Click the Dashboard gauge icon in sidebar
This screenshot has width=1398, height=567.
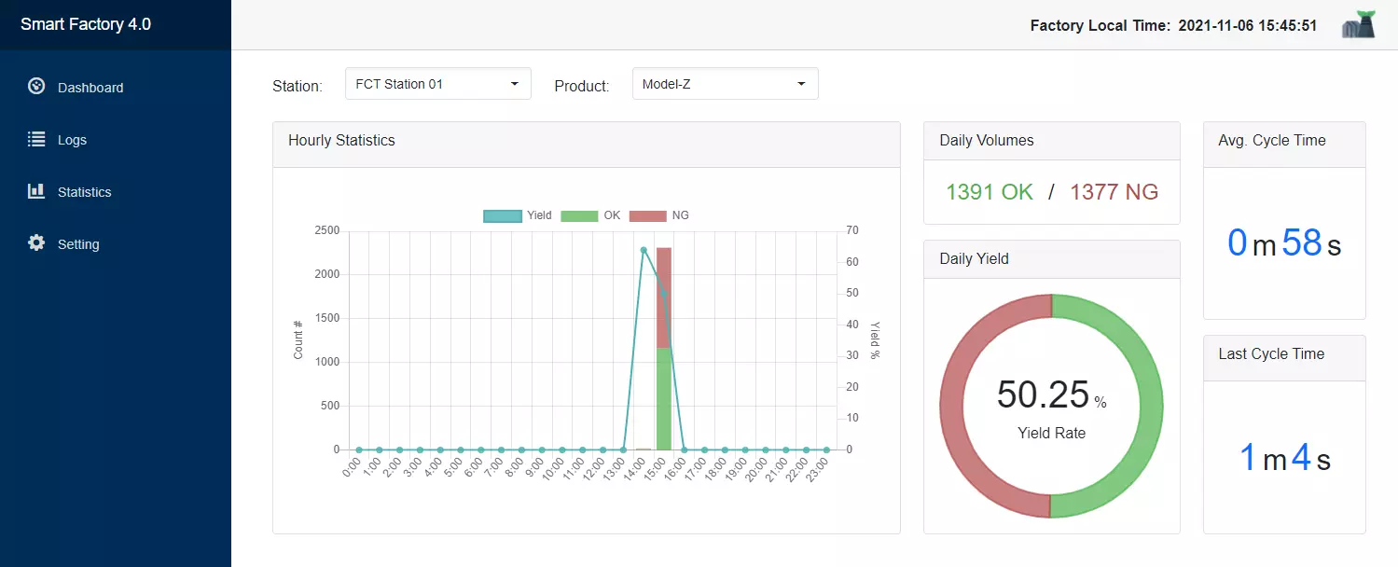(x=36, y=87)
